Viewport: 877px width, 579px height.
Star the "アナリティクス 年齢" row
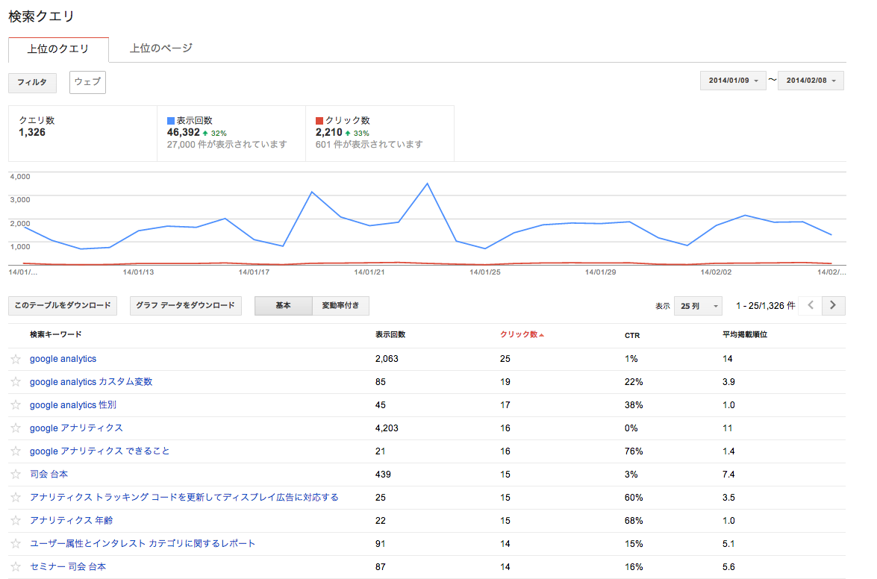click(16, 521)
